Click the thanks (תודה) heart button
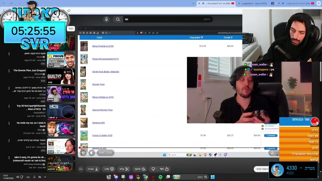Image resolution: width=322 pixels, height=181 pixels. 109,169
